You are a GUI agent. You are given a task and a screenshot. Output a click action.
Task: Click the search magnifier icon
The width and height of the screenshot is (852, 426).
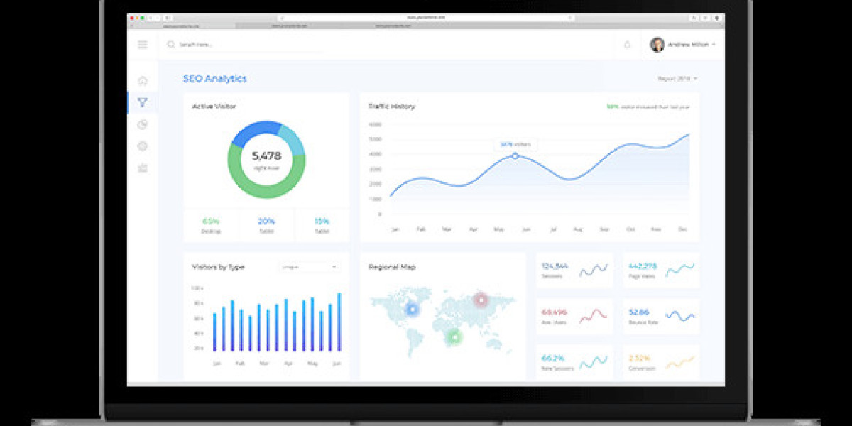[170, 45]
